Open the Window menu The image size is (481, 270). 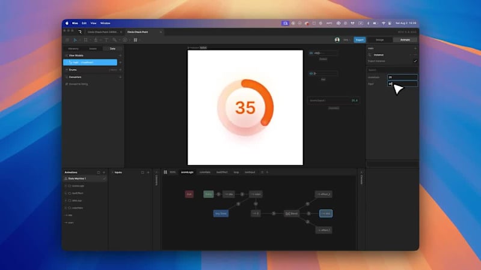coord(105,23)
